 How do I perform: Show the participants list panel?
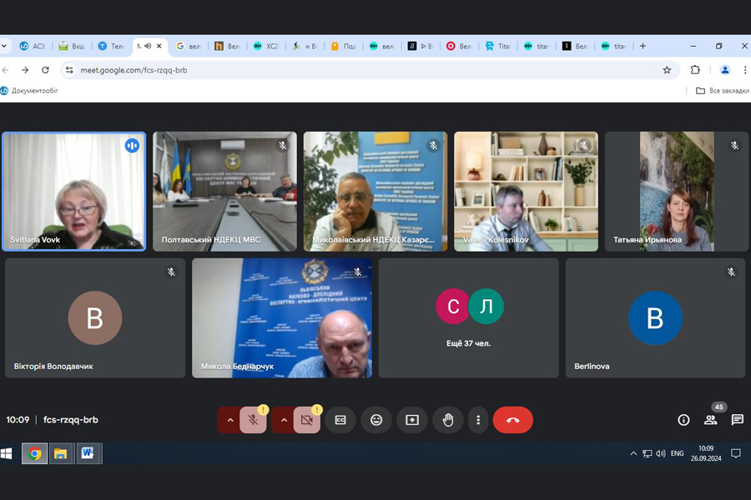[711, 420]
